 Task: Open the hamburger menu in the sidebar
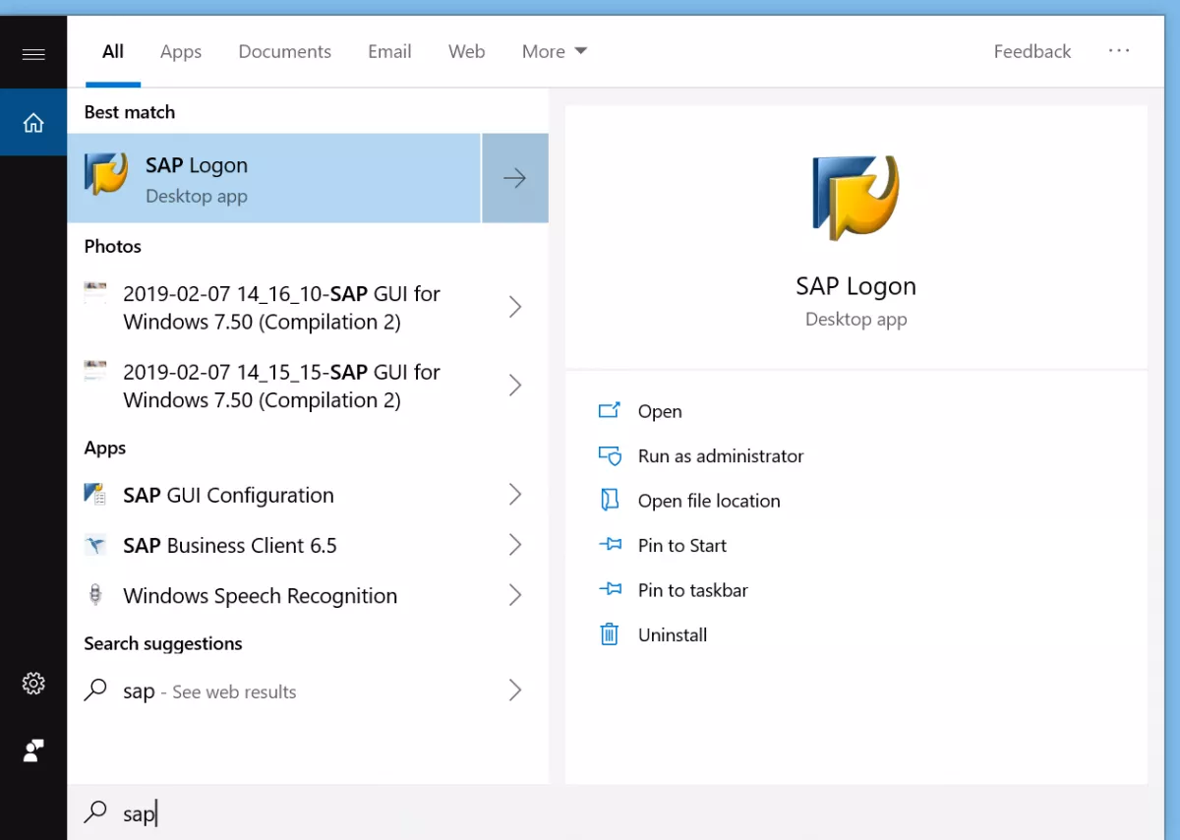(33, 54)
